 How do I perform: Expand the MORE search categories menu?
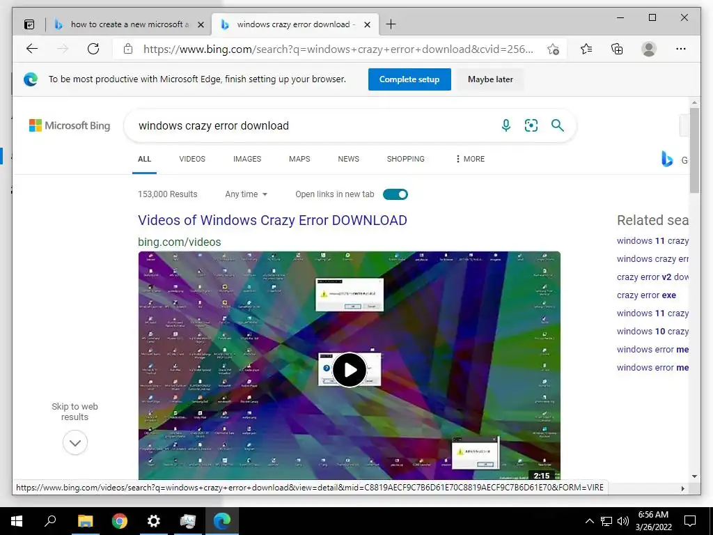pos(470,159)
